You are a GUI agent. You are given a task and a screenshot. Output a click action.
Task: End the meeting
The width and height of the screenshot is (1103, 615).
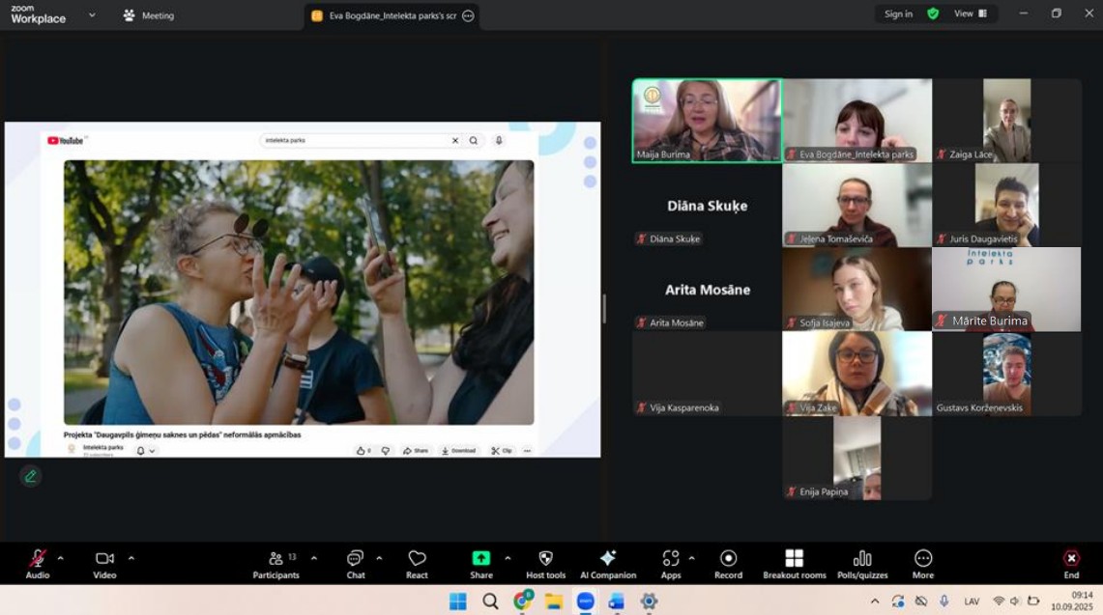click(1071, 564)
